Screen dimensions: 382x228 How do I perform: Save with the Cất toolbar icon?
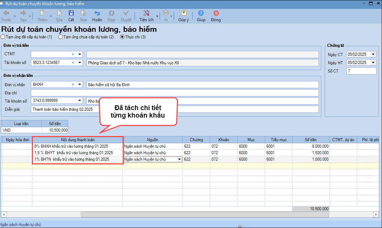[x=71, y=13]
